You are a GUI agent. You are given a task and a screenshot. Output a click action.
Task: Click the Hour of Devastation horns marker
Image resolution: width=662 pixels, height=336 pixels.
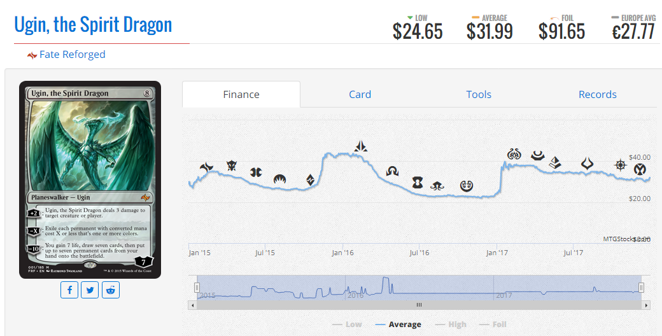(x=588, y=164)
